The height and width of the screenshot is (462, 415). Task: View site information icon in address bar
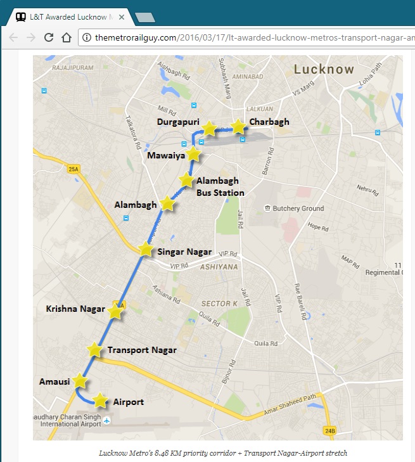(87, 37)
